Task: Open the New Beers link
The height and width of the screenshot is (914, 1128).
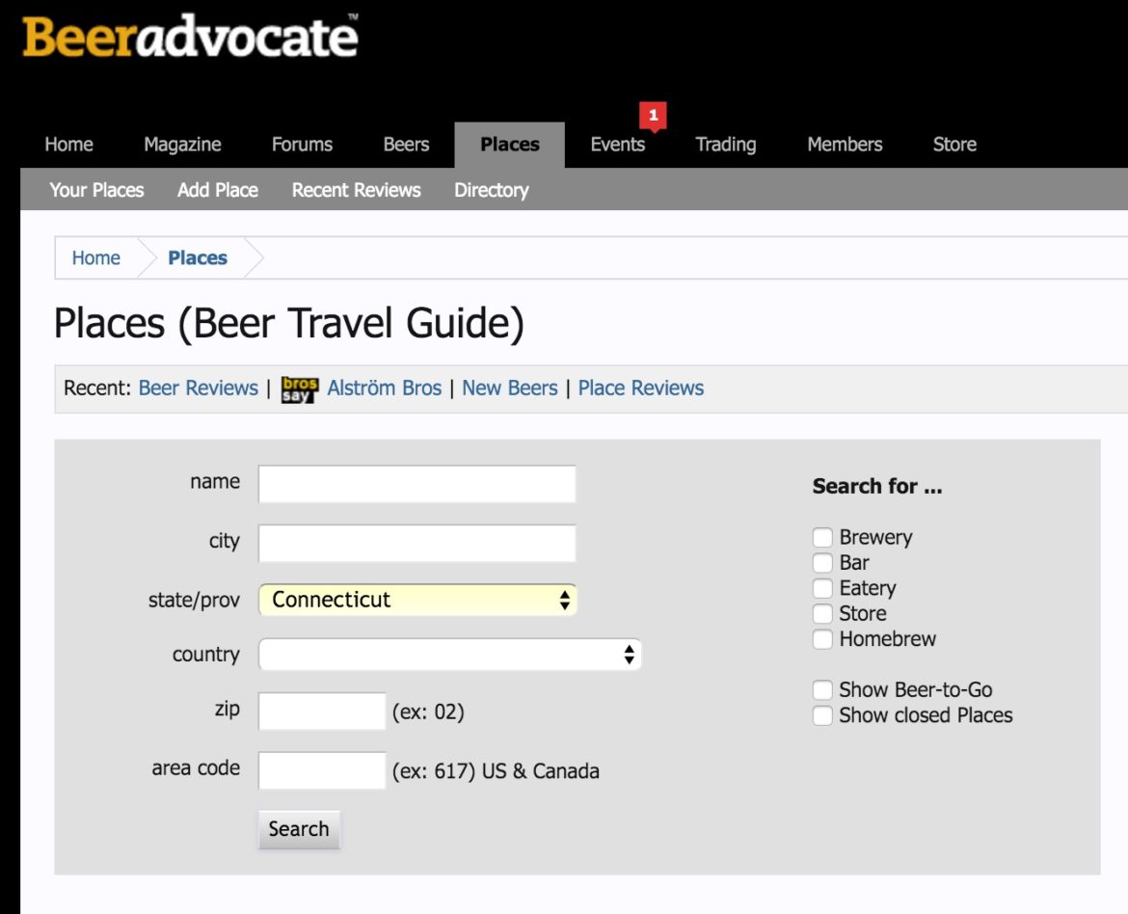Action: click(510, 388)
